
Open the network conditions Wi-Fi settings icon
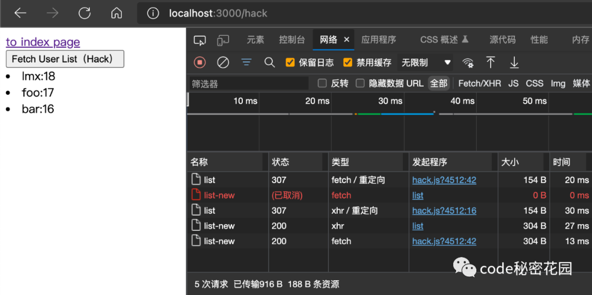point(468,63)
